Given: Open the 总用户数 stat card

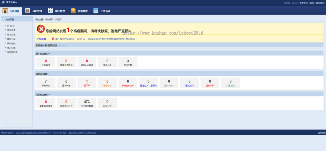Looking at the screenshot, I should tap(128, 62).
